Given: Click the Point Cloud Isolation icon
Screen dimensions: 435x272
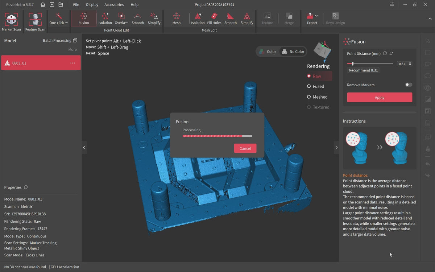Looking at the screenshot, I should [x=105, y=18].
